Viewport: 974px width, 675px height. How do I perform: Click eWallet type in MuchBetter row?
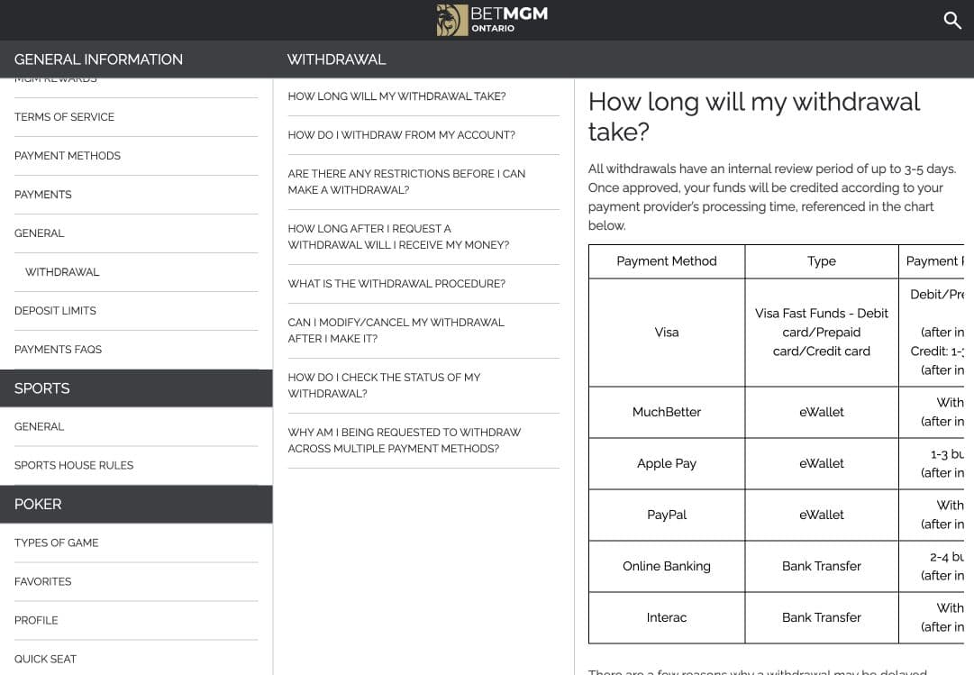click(821, 412)
